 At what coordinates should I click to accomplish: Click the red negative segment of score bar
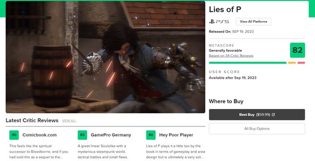click(x=301, y=63)
